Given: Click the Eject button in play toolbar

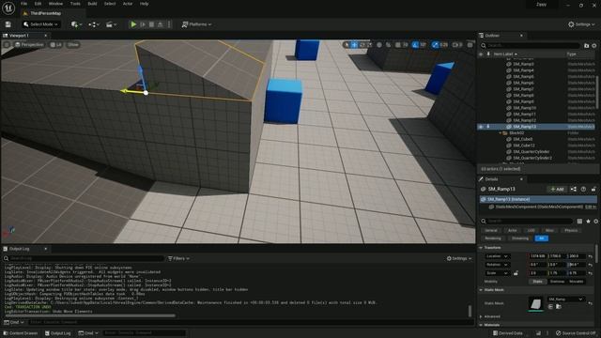Looking at the screenshot, I should tap(161, 24).
